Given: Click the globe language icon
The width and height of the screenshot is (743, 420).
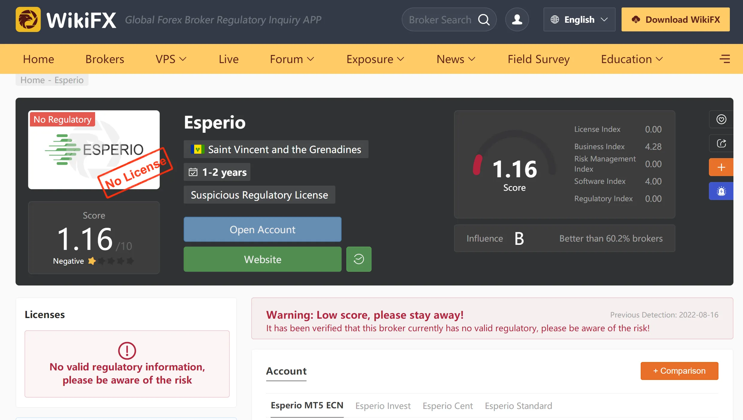Looking at the screenshot, I should 555,20.
